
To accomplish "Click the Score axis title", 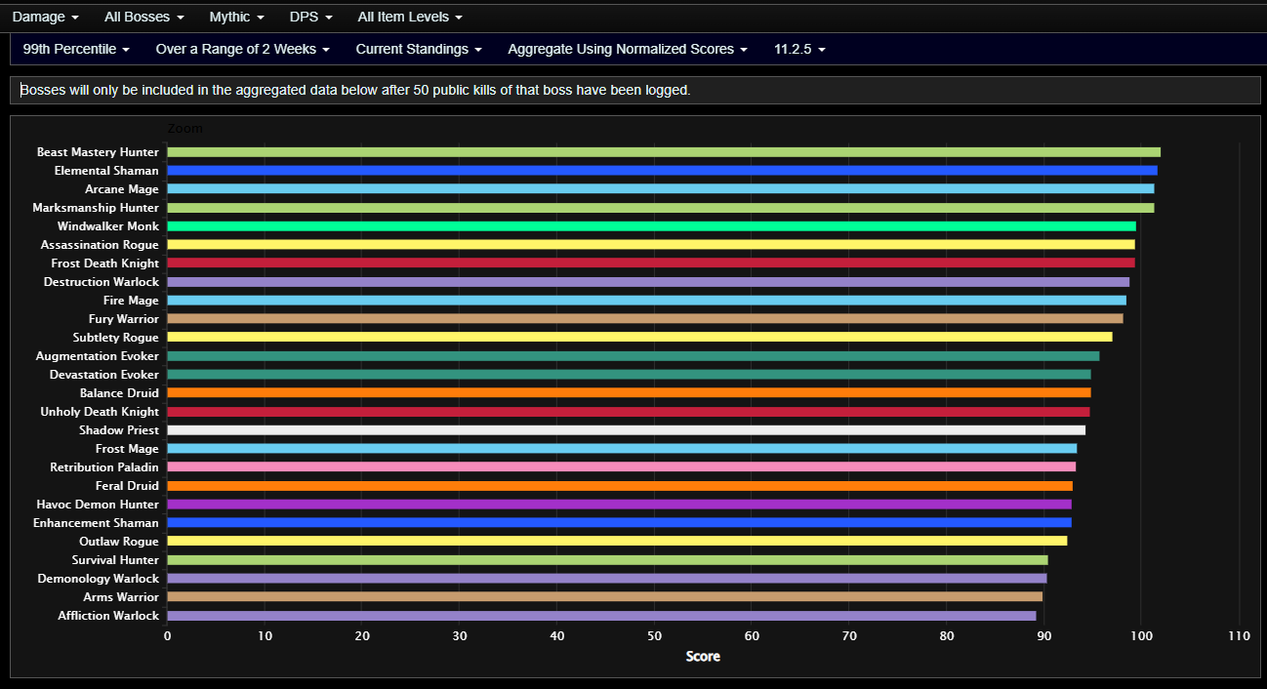I will [703, 657].
